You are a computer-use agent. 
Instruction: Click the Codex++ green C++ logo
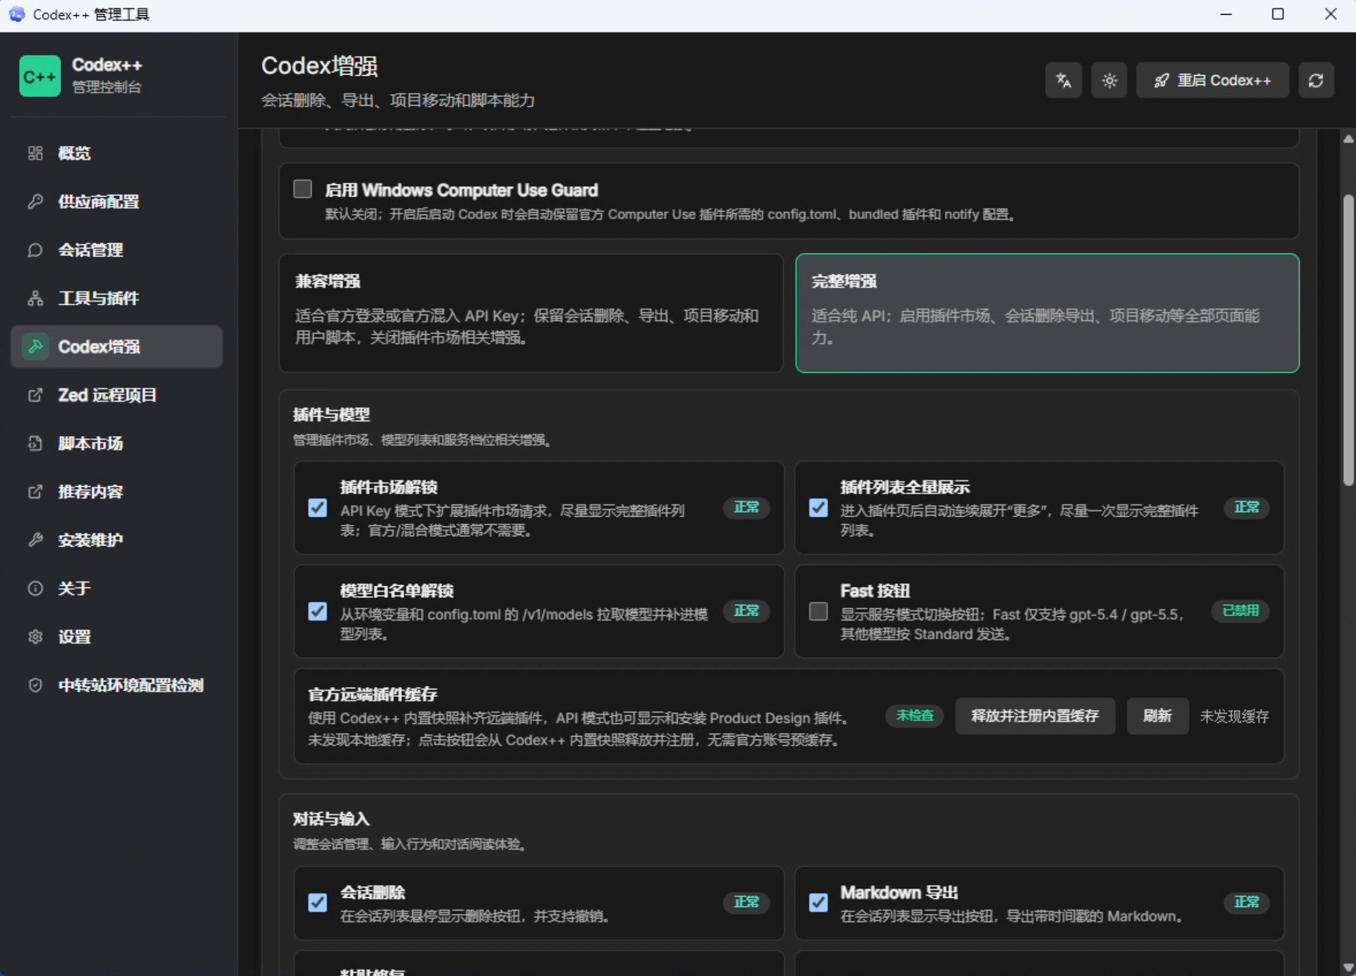click(40, 76)
